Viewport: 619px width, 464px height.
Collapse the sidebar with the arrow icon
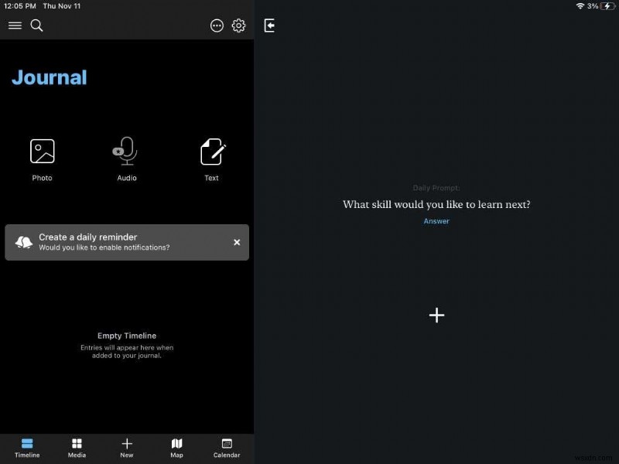269,26
